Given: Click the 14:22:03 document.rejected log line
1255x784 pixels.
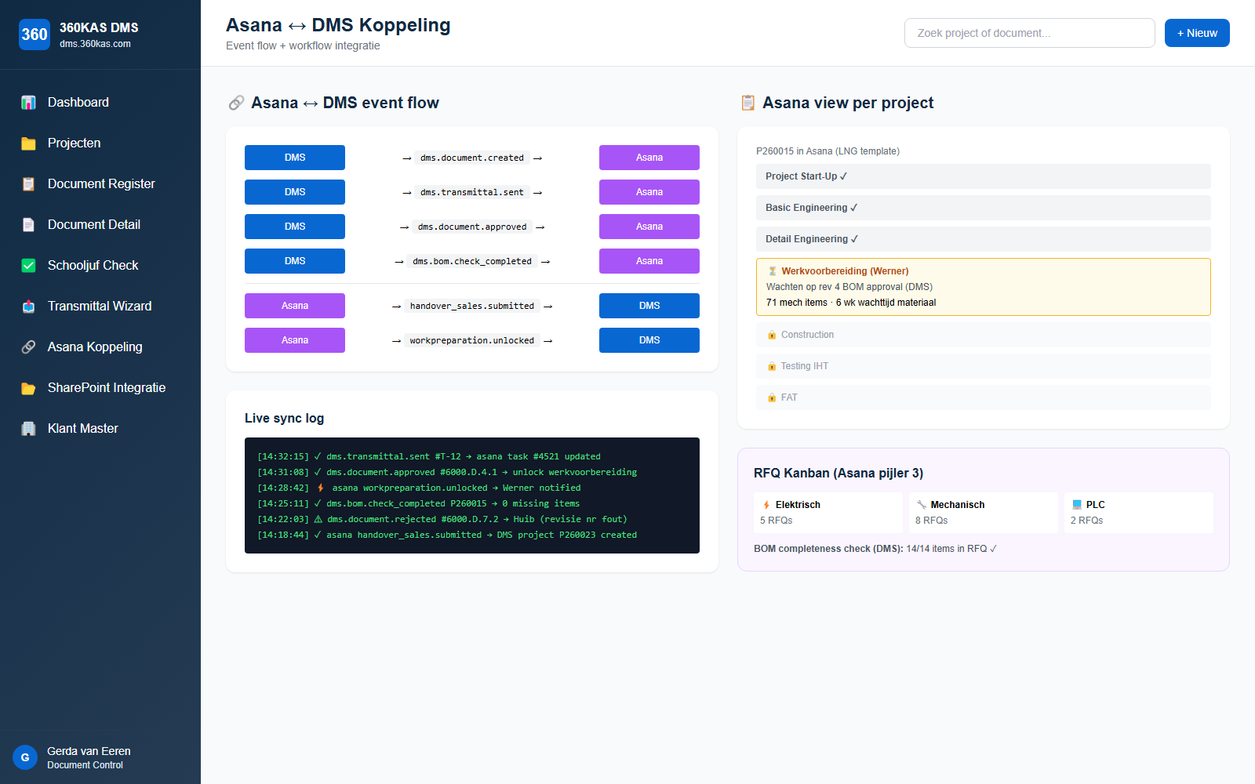Looking at the screenshot, I should [442, 519].
